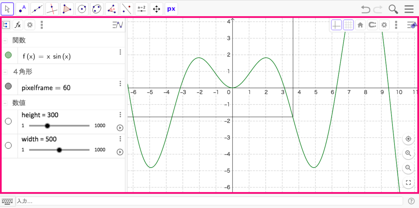
Task: Collapse the ４角形 group
Action: point(5,72)
